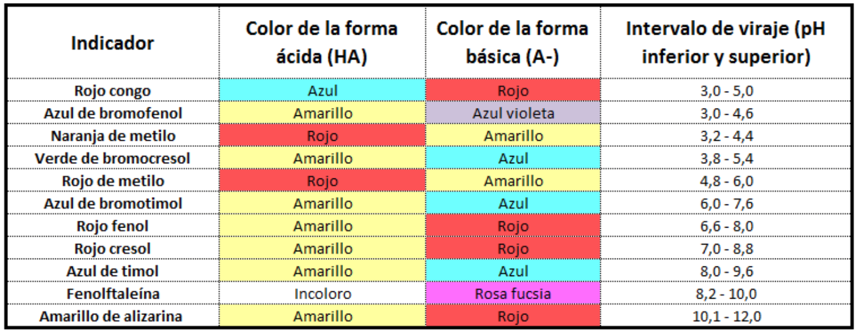
Task: Click the yellow acid-form cell of Rojo cresol
Action: point(322,249)
